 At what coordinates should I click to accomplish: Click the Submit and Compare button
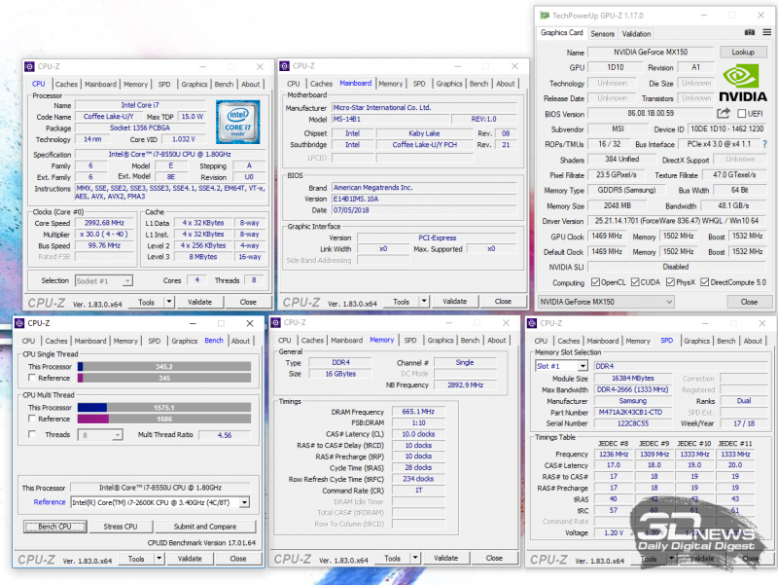pos(205,527)
